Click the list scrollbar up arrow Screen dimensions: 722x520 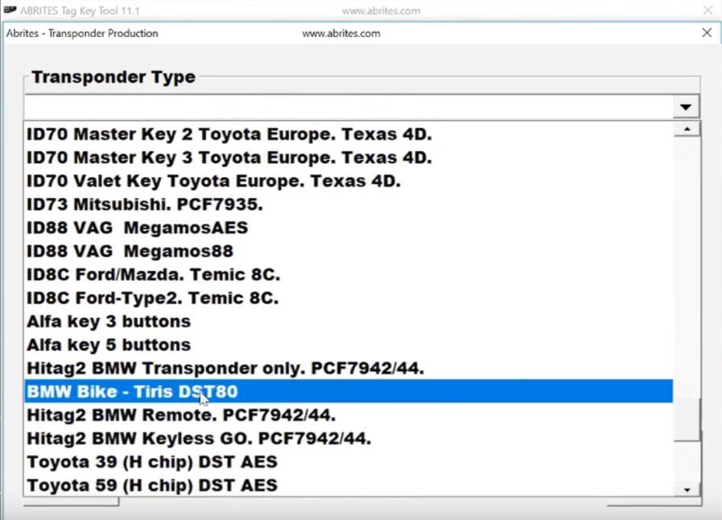(x=687, y=130)
